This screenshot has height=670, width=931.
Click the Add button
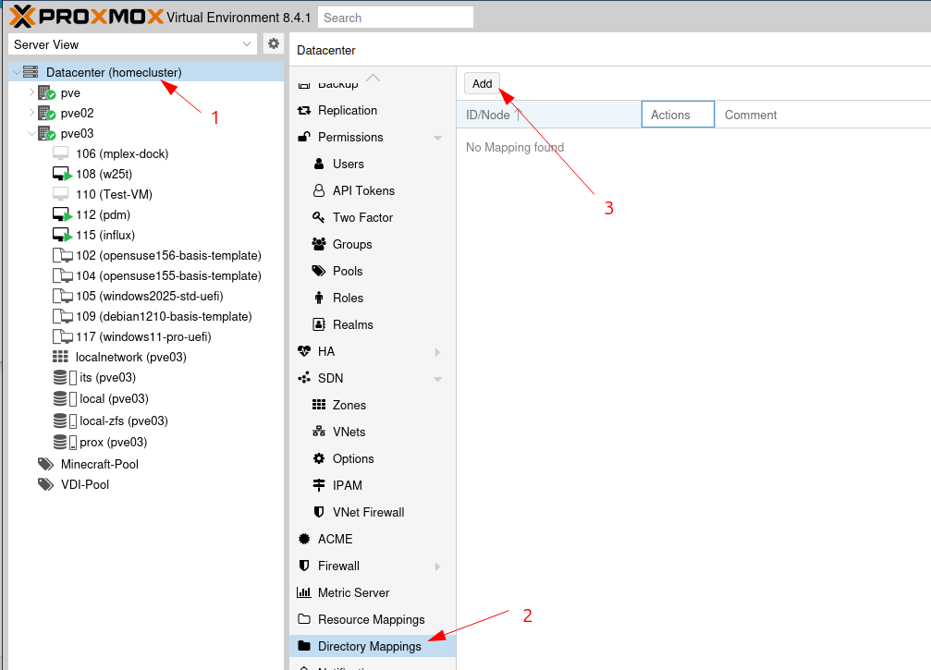(x=482, y=84)
